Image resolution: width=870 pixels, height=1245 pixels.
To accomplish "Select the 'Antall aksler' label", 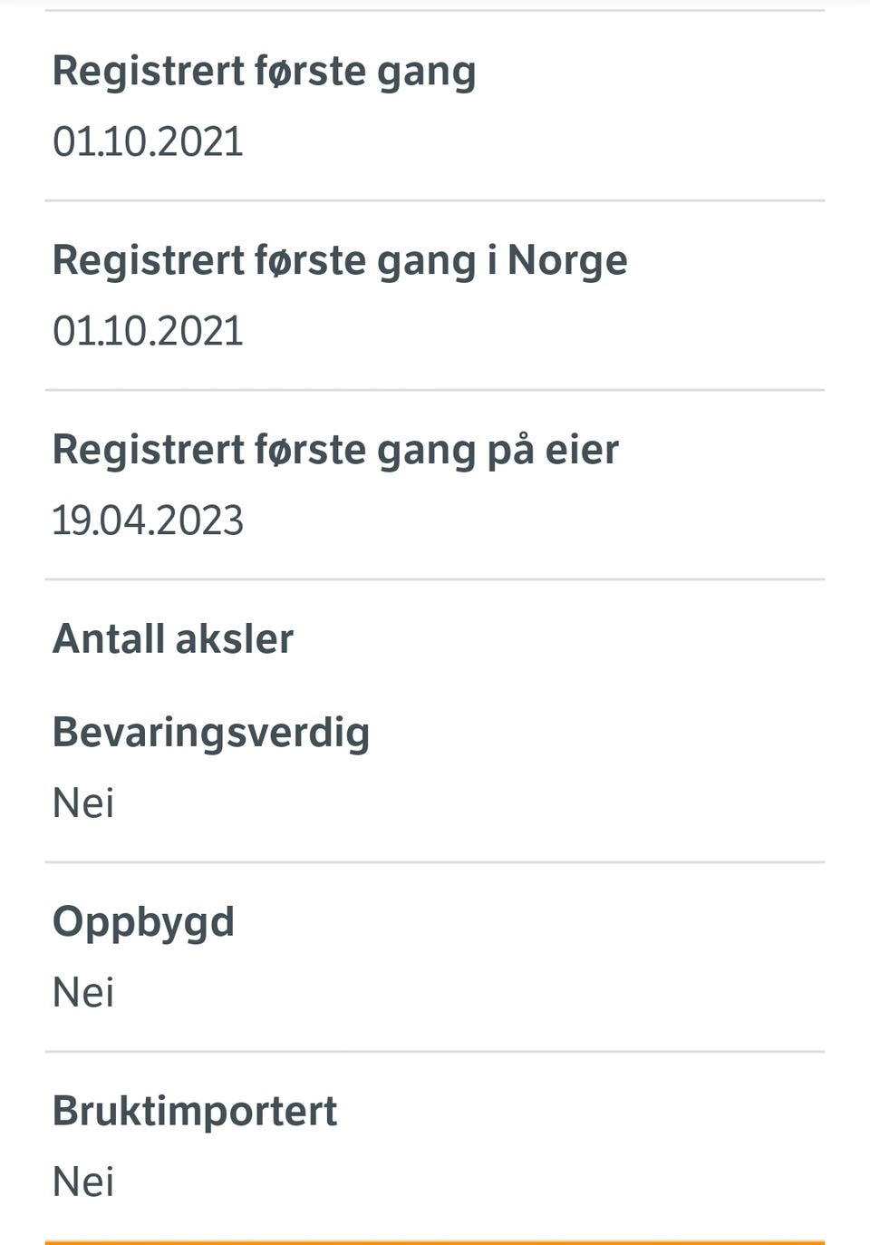I will [x=173, y=639].
